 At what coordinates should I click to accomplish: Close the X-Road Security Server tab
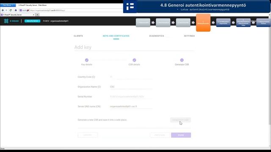[33, 15]
